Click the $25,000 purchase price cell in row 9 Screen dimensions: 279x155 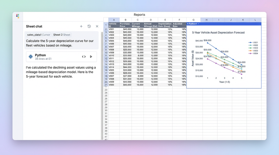point(126,50)
